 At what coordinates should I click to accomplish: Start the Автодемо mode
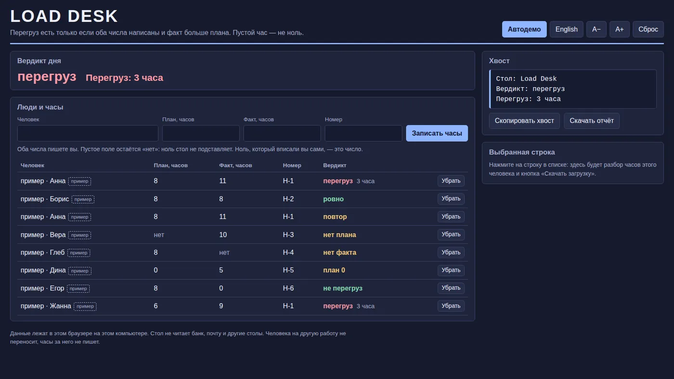(524, 29)
